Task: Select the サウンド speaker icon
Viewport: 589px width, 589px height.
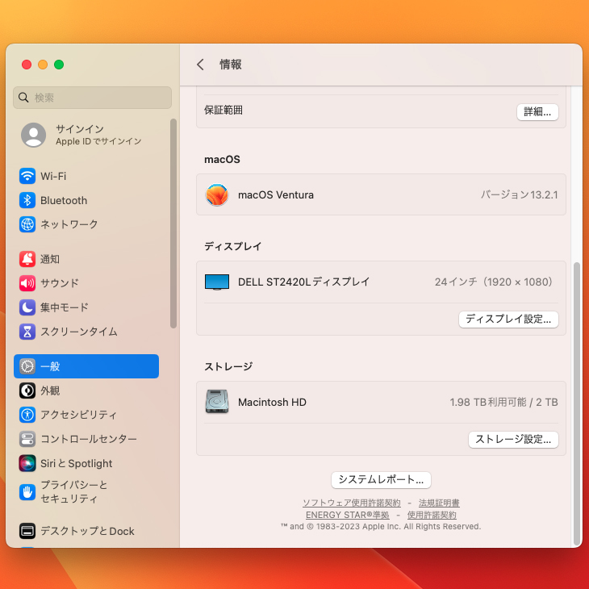Action: pos(27,283)
